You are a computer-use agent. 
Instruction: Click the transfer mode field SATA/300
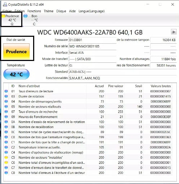point(93,59)
